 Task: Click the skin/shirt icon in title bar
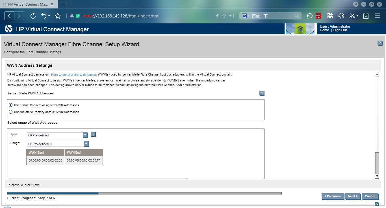pyautogui.click(x=356, y=4)
